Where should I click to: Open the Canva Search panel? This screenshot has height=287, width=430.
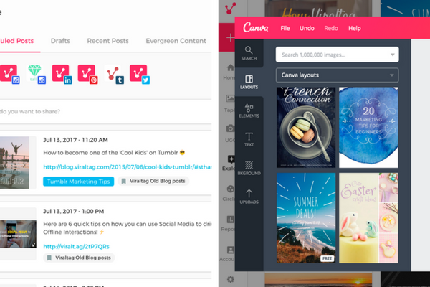(249, 53)
